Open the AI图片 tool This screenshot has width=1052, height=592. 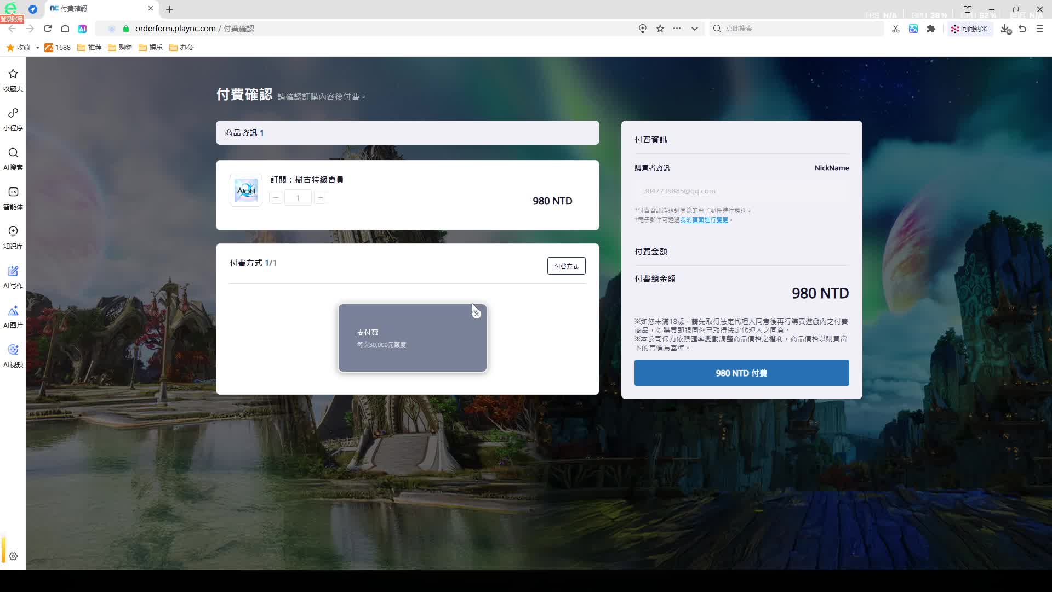13,315
